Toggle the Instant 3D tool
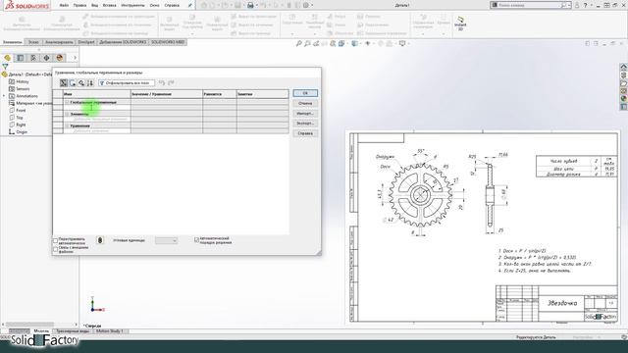Image resolution: width=628 pixels, height=353 pixels. coord(460,24)
